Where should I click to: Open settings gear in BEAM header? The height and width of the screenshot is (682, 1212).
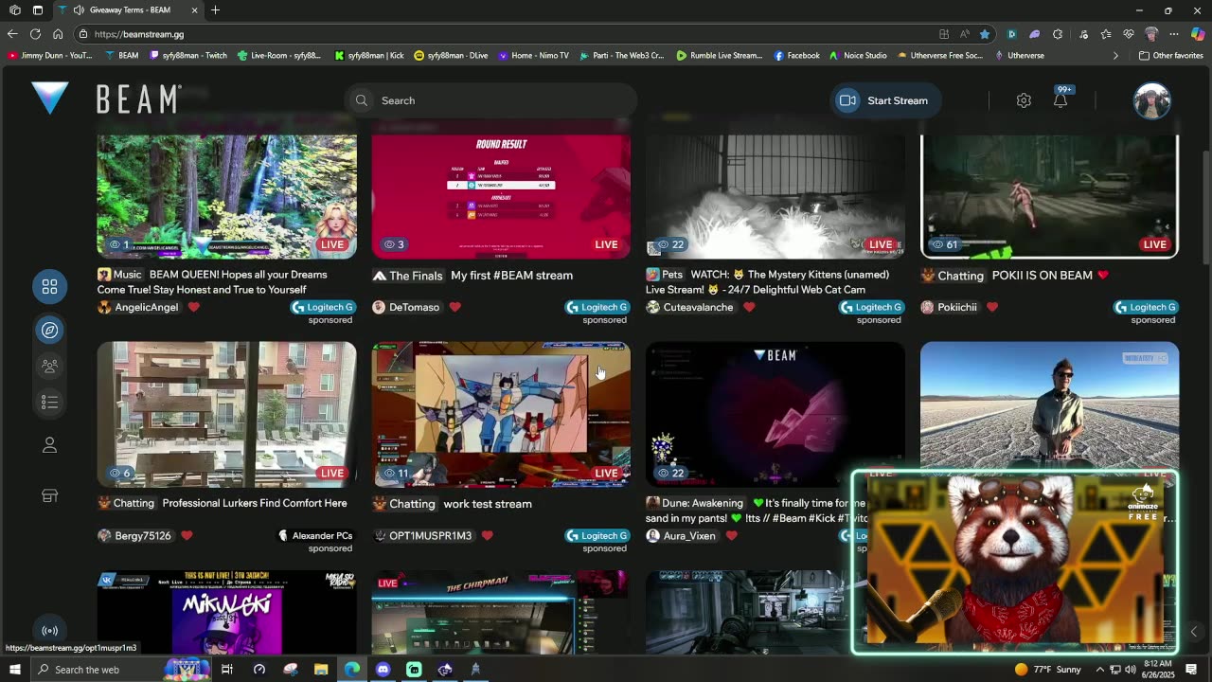1024,100
